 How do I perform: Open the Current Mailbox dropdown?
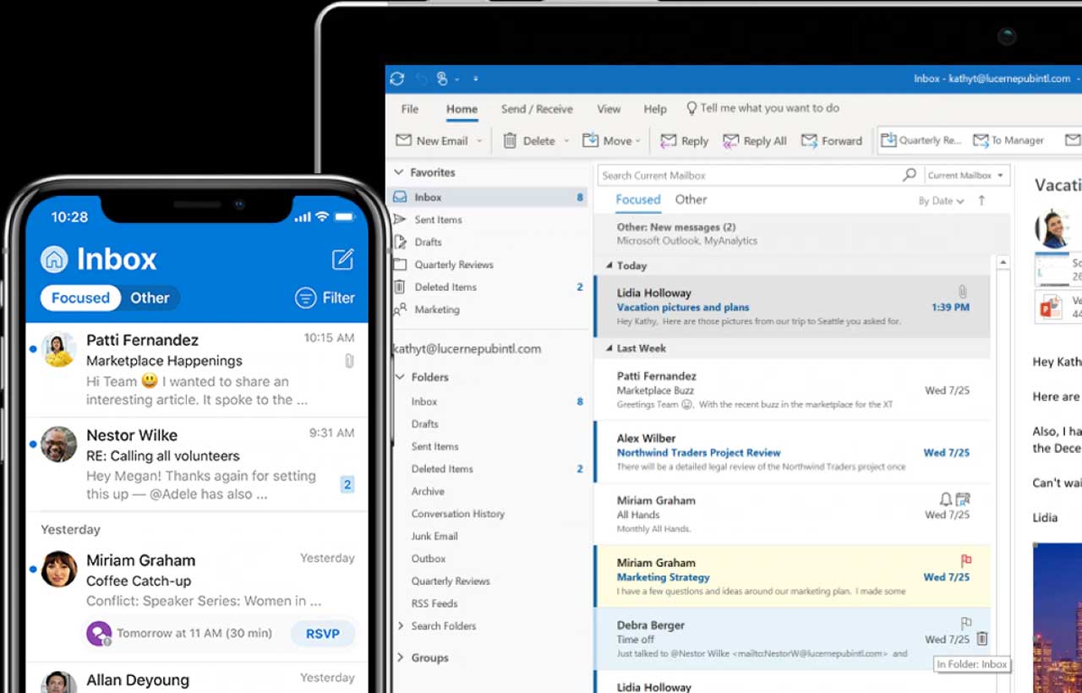tap(965, 175)
